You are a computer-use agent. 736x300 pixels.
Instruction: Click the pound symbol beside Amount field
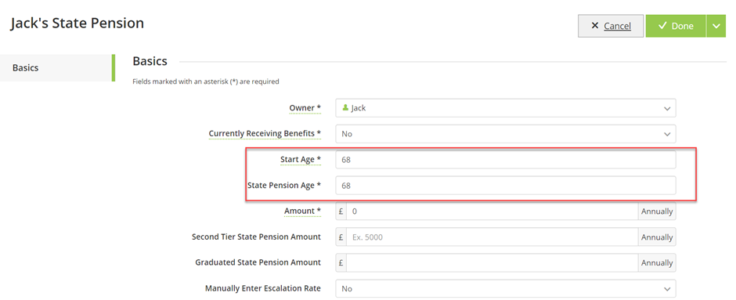(341, 211)
